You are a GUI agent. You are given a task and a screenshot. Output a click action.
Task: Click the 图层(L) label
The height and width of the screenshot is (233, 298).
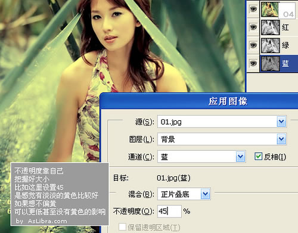(x=142, y=139)
